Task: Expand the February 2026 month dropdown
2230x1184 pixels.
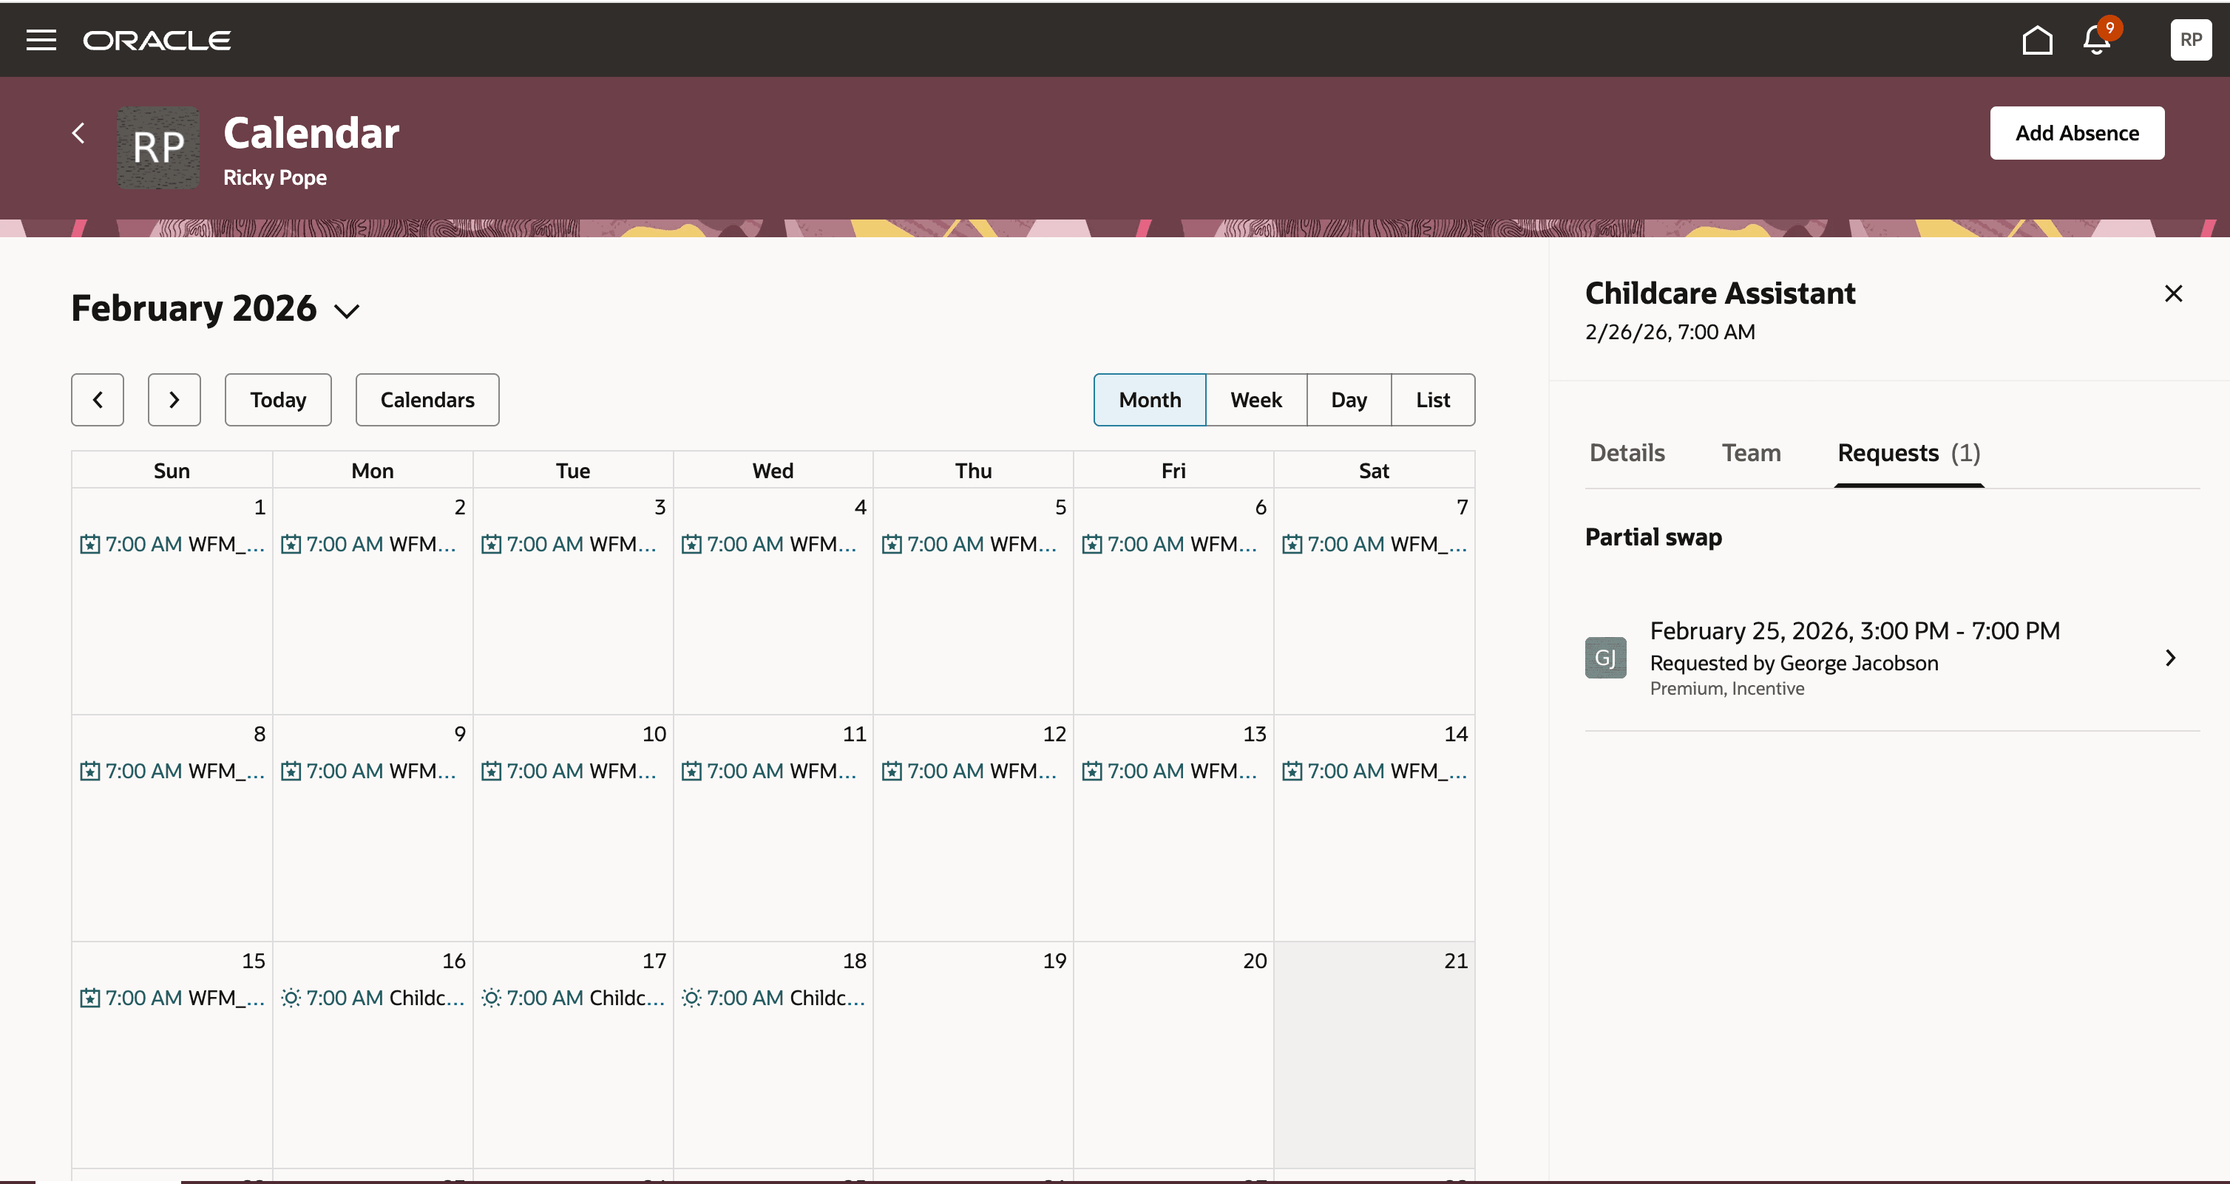Action: point(347,310)
